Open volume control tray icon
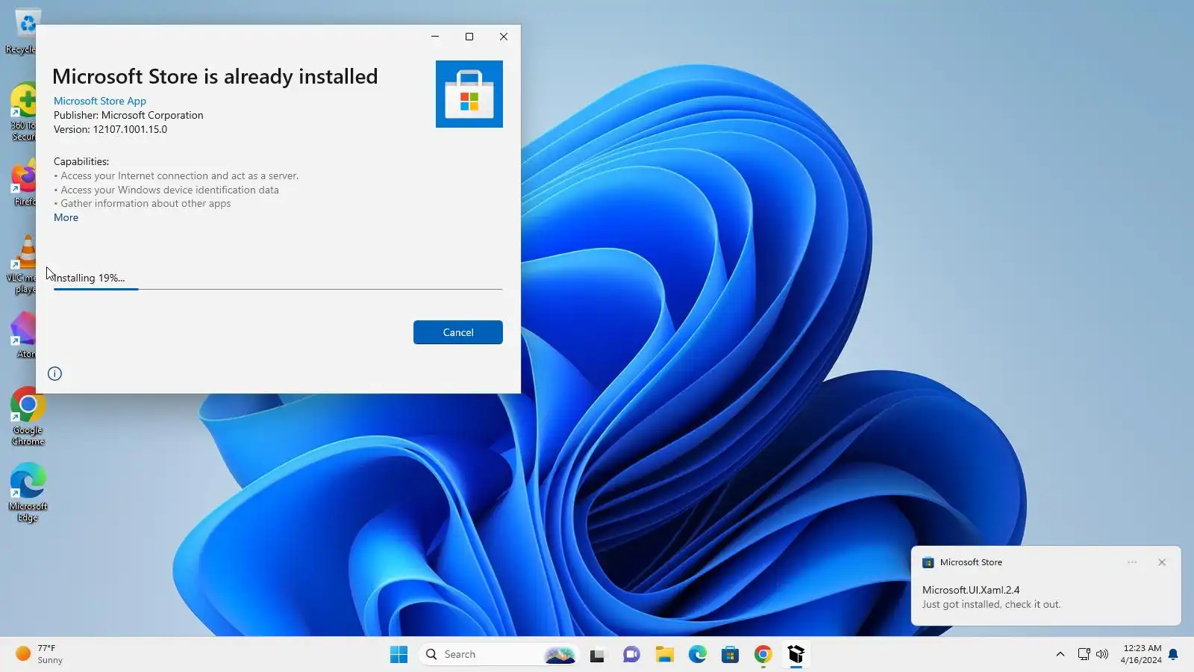This screenshot has width=1194, height=672. (x=1102, y=655)
